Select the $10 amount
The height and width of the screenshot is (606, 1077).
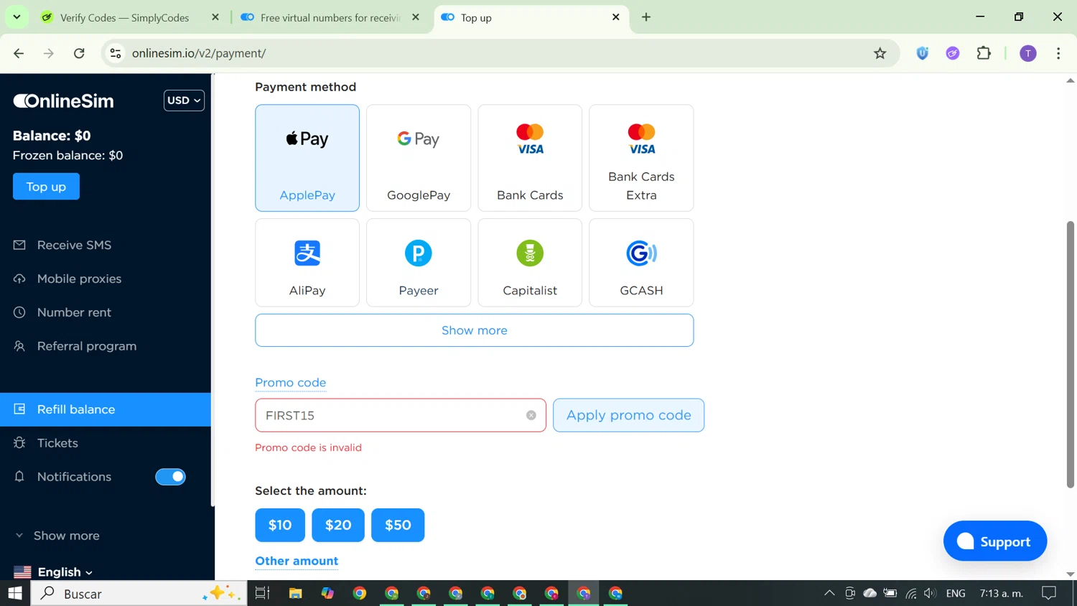click(280, 525)
